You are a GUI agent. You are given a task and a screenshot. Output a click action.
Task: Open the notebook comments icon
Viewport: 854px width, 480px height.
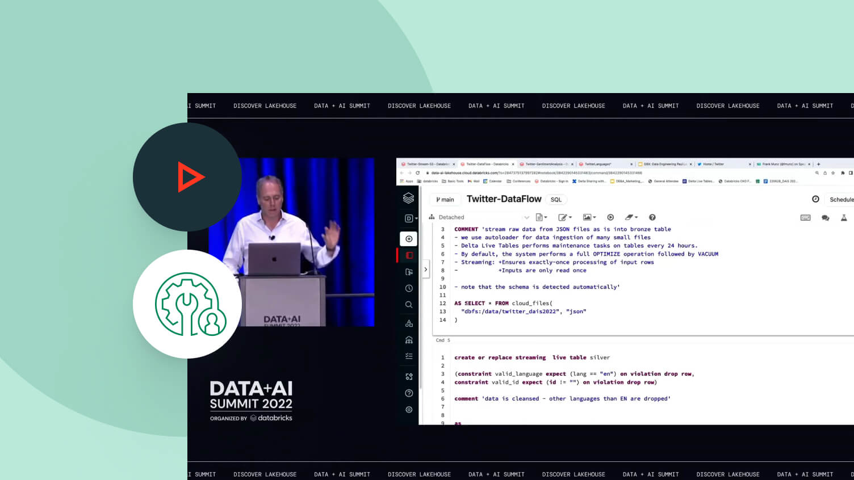pyautogui.click(x=825, y=218)
